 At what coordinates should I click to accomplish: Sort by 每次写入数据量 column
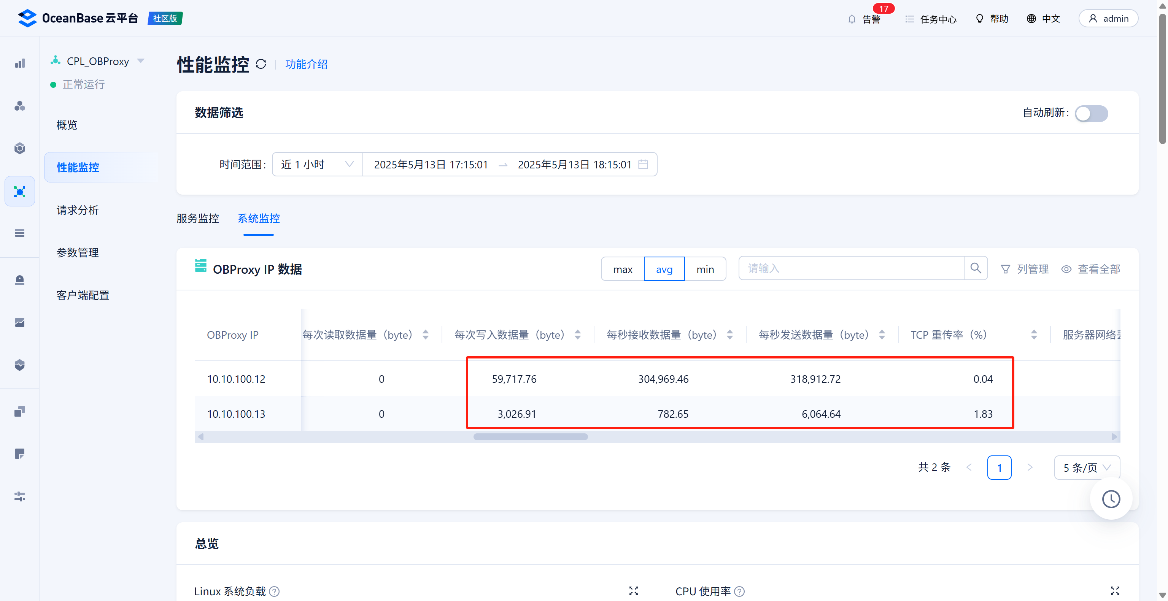tap(578, 335)
